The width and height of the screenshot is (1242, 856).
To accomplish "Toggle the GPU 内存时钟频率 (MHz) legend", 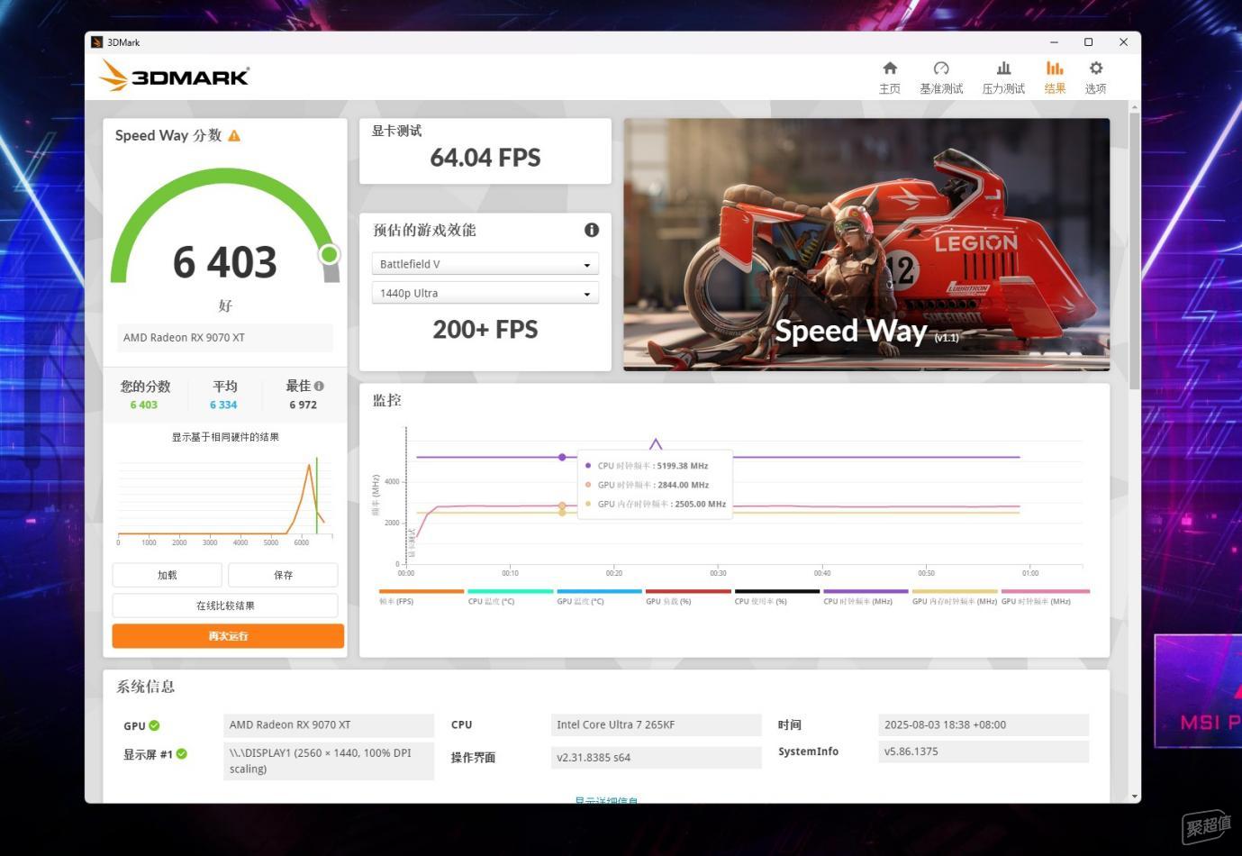I will point(955,596).
